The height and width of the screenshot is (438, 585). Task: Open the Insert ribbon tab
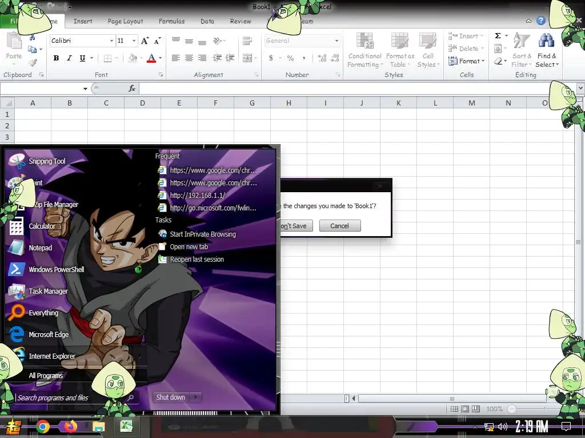point(83,21)
